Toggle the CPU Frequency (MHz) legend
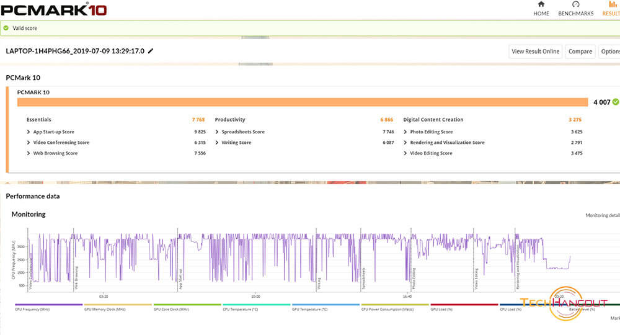Screen dimensions: 620x335 [32, 310]
